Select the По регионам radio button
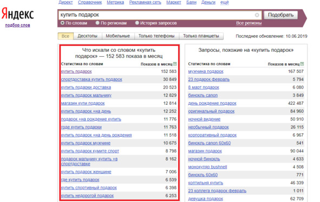Viewport: 320px width, 202px height. 97,23
